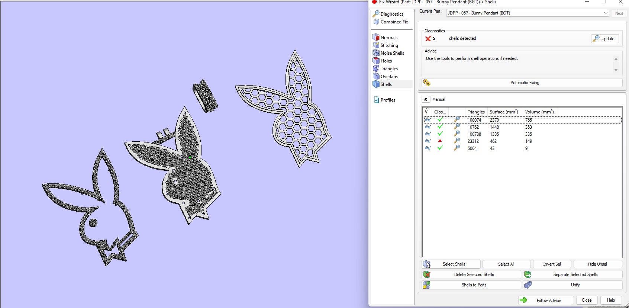629x308 pixels.
Task: Click the Next part button
Action: pyautogui.click(x=619, y=13)
